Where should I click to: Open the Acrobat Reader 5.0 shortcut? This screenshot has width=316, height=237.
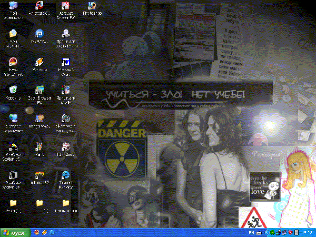click(66, 10)
